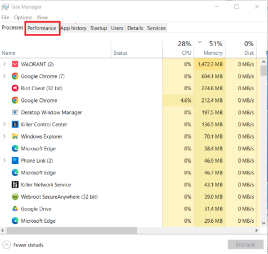Viewport: 268px width, 254px height.
Task: Select the VALORANT process icon
Action: (15, 64)
